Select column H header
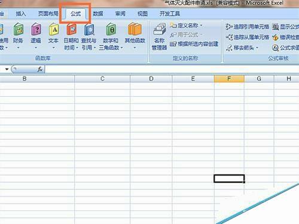 coord(286,79)
